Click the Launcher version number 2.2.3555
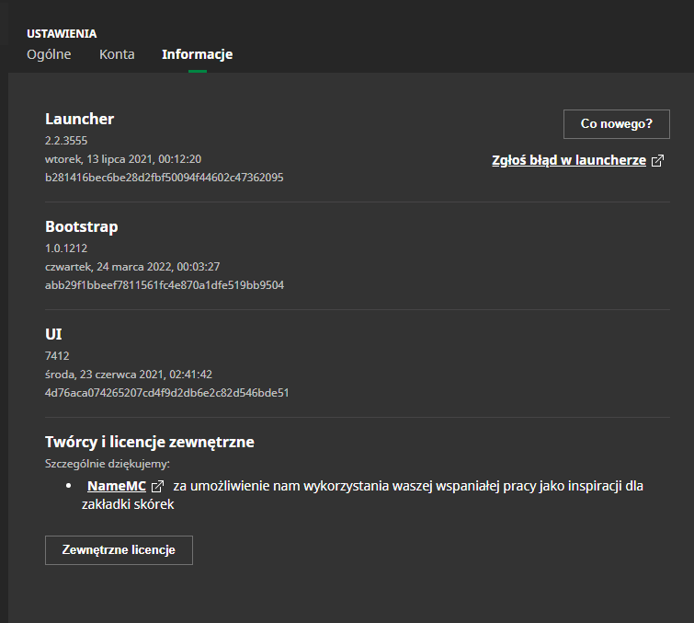Screen dimensions: 694x623 click(x=66, y=141)
